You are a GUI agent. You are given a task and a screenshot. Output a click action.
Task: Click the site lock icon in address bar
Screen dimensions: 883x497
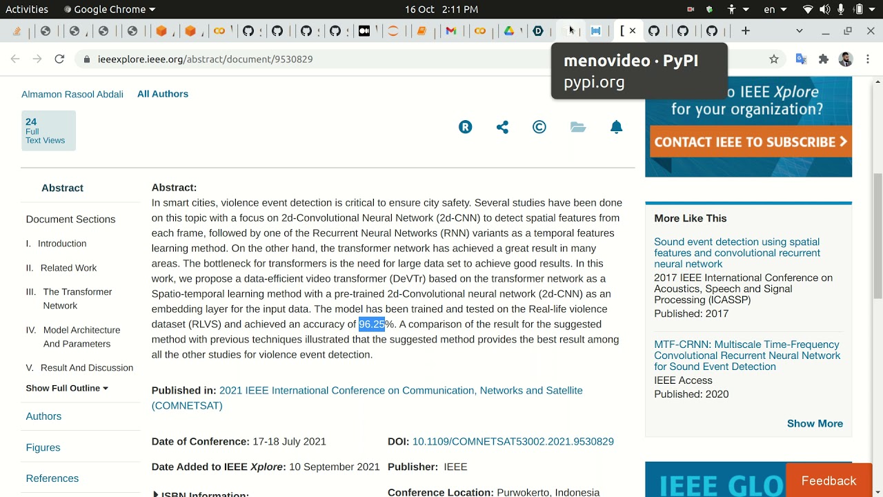(x=87, y=59)
